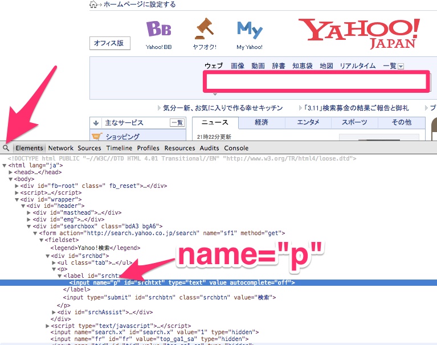The image size is (437, 345).
Task: Collapse the html lang="ja" node
Action: click(x=4, y=166)
